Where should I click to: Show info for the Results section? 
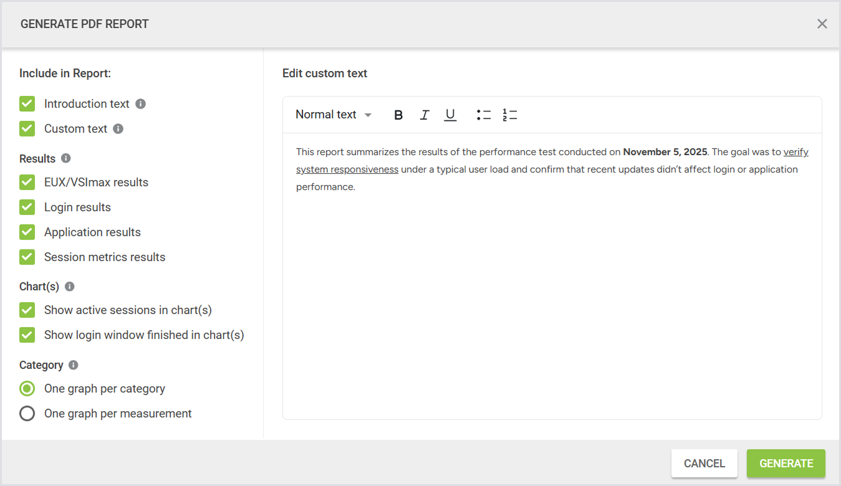[66, 158]
